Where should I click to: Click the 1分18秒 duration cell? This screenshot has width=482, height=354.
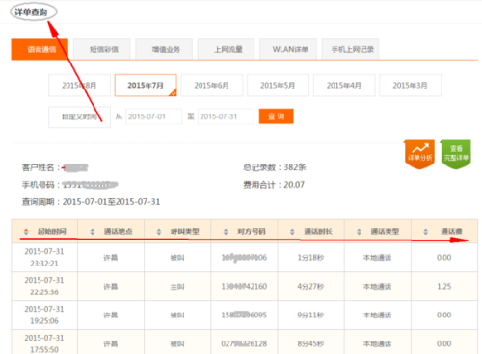pos(310,258)
